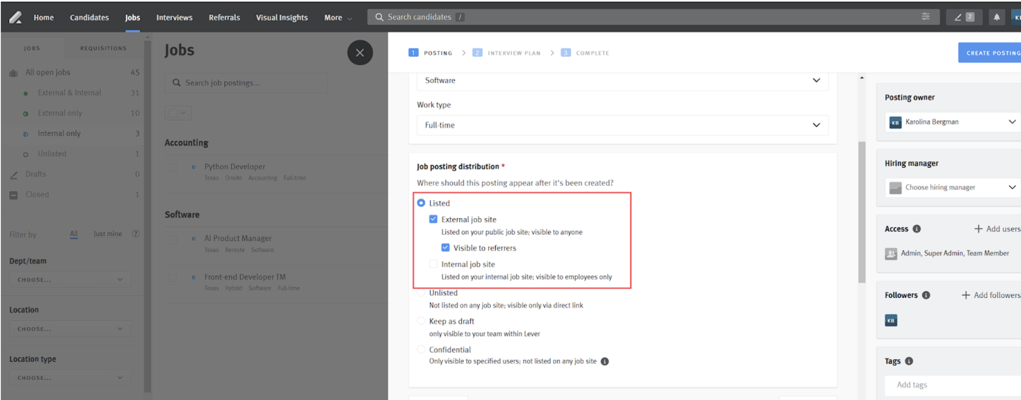1021x400 pixels.
Task: Focus the Search candidates field
Action: (653, 17)
